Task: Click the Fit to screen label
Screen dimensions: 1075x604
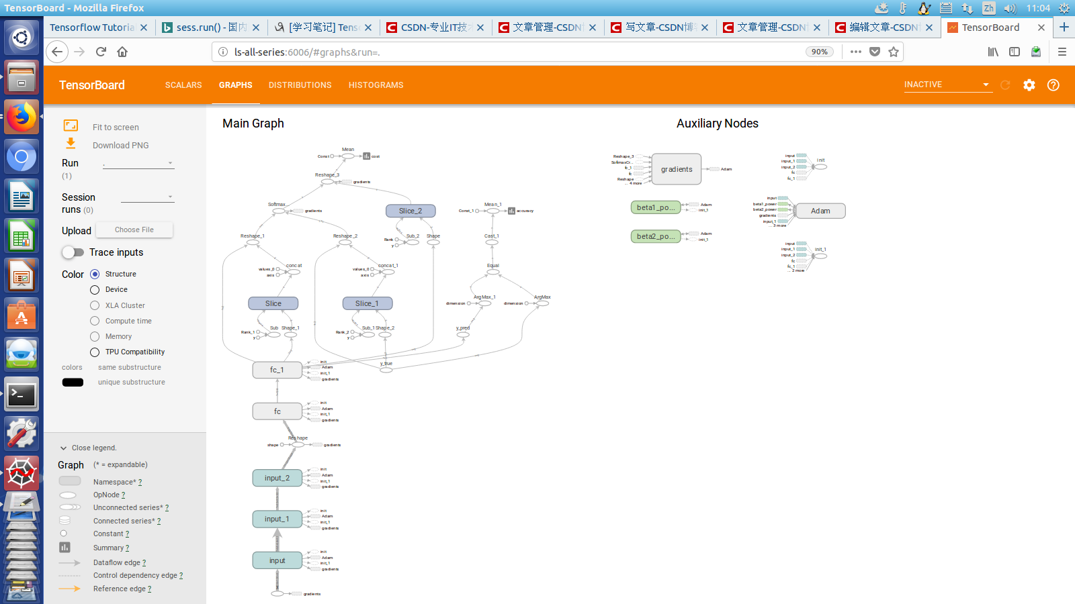Action: 116,128
